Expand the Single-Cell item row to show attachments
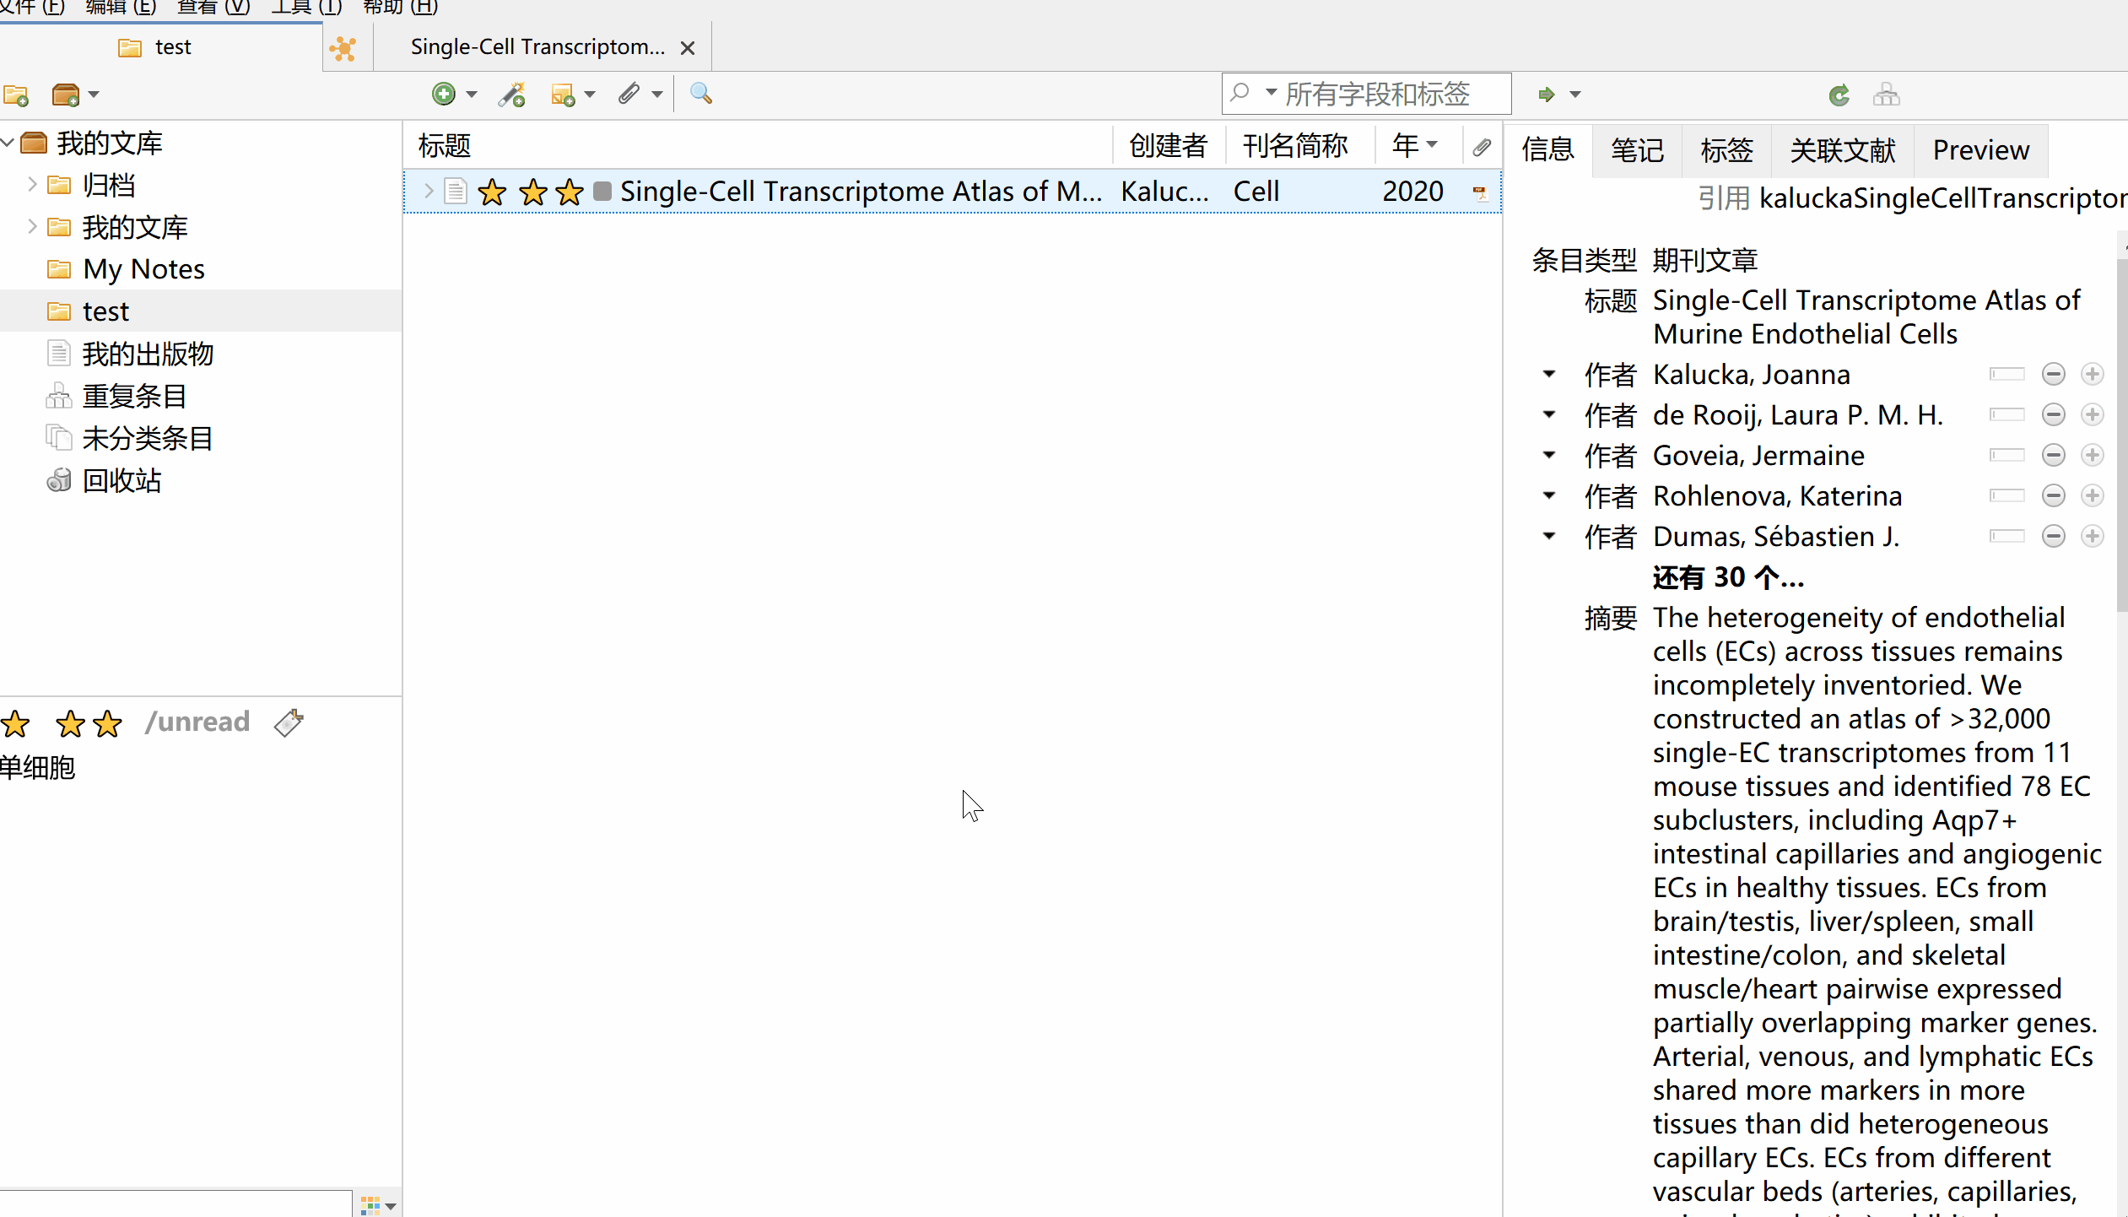Screen dimensions: 2128x1217 [x=429, y=191]
